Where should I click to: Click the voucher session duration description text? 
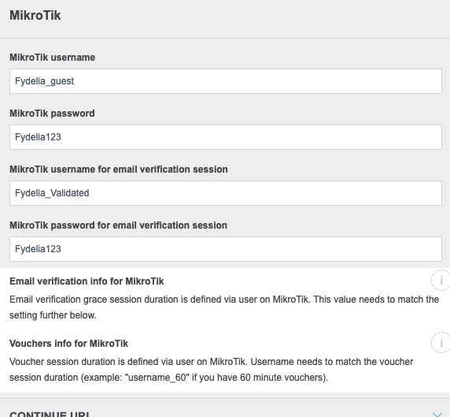click(x=211, y=370)
